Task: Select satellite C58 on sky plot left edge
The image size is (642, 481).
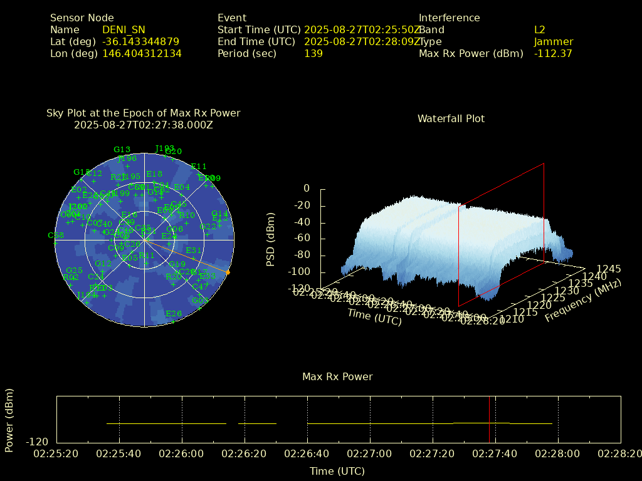Action: [56, 235]
